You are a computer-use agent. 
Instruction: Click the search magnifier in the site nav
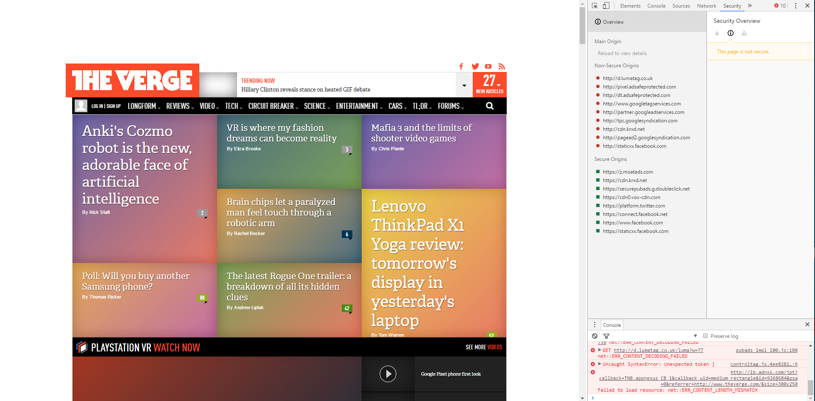490,106
